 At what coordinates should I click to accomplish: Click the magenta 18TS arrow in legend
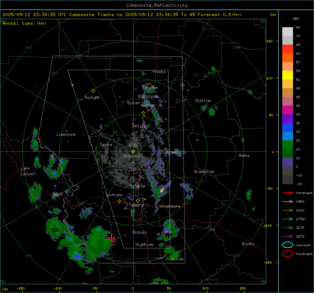coord(287,237)
